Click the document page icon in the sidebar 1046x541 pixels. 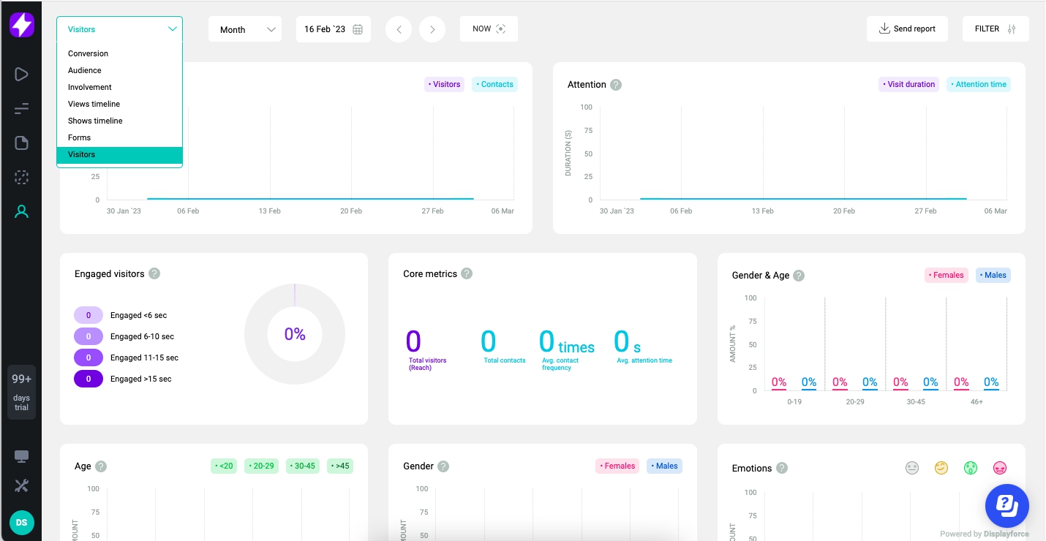pyautogui.click(x=21, y=143)
